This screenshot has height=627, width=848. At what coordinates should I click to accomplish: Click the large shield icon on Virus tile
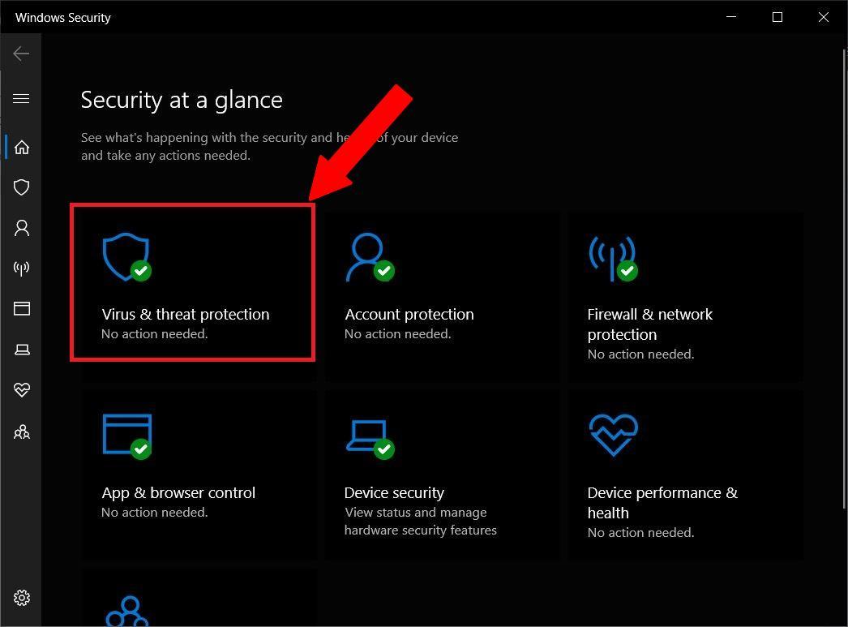click(126, 257)
